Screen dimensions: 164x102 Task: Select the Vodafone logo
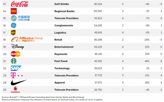point(15,90)
